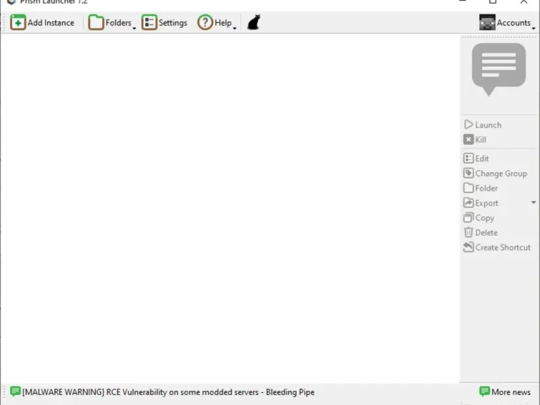Image resolution: width=540 pixels, height=405 pixels.
Task: Expand the arrow next to Export
Action: coord(533,202)
